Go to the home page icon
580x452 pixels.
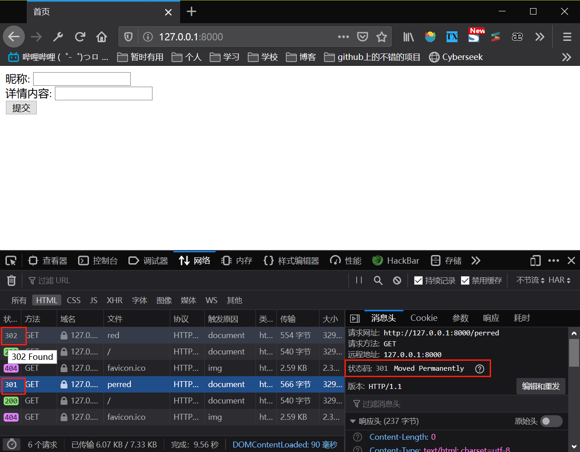click(102, 37)
